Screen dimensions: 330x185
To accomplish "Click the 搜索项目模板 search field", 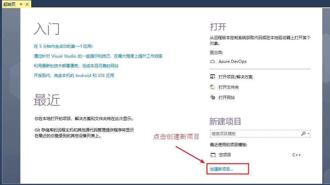I will [256, 134].
